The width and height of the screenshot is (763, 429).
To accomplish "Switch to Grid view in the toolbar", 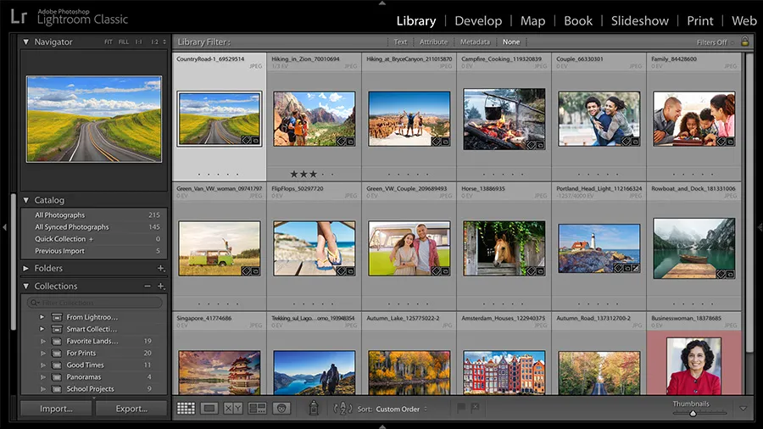I will (186, 409).
